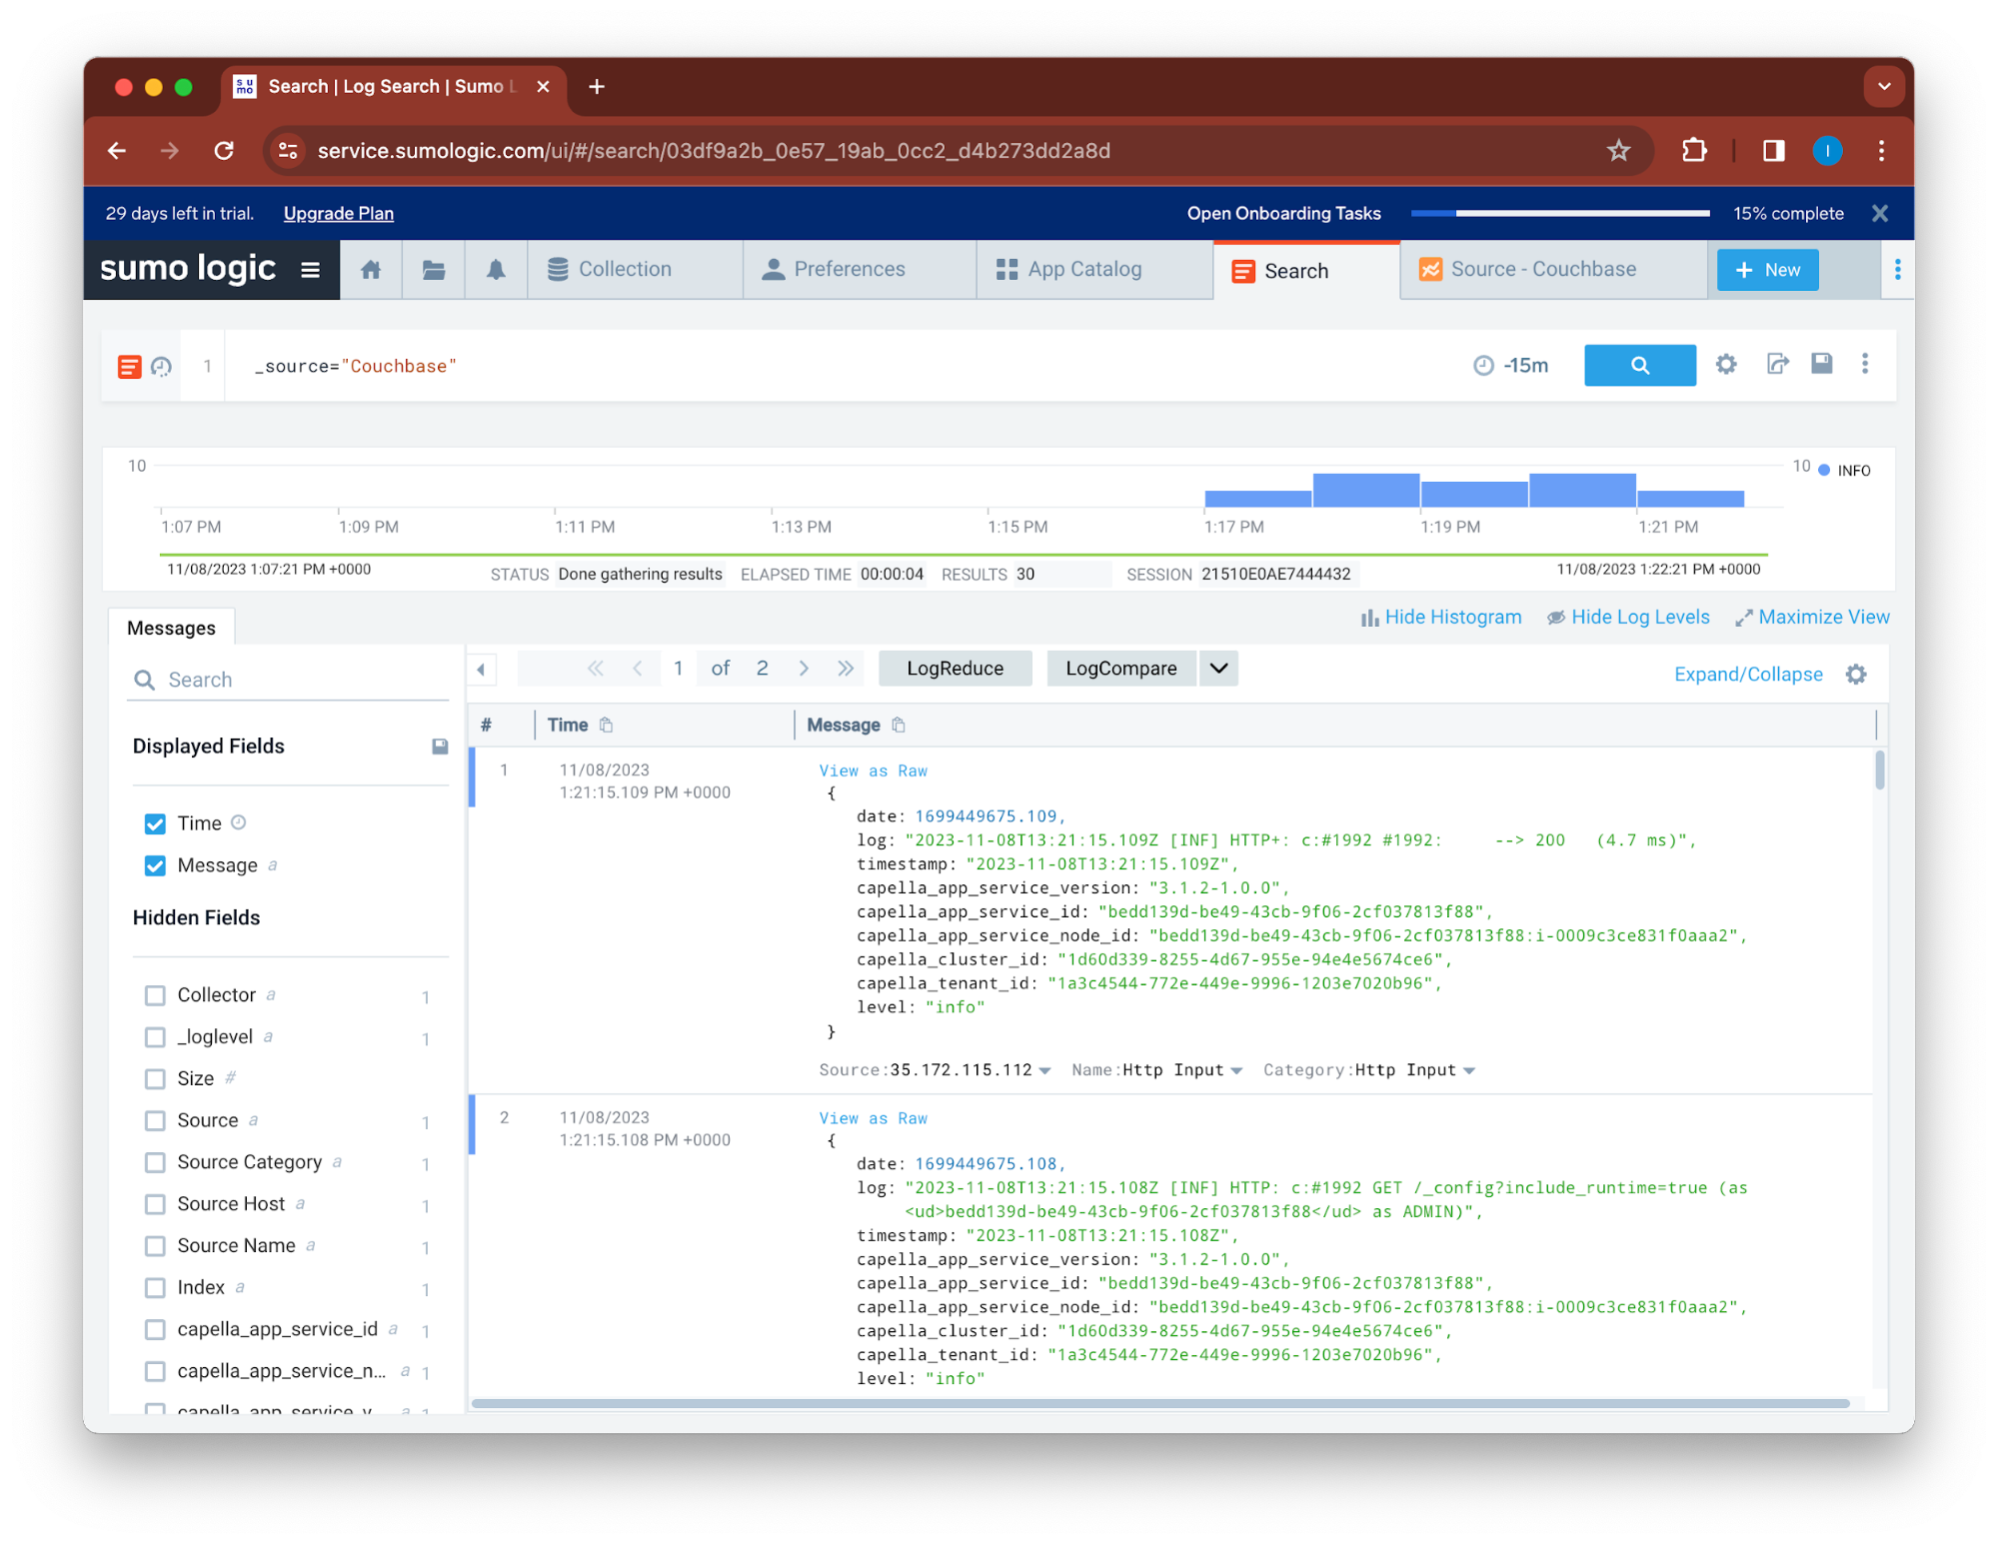Image resolution: width=1998 pixels, height=1544 pixels.
Task: Open more options next to save icon
Action: [x=1865, y=364]
